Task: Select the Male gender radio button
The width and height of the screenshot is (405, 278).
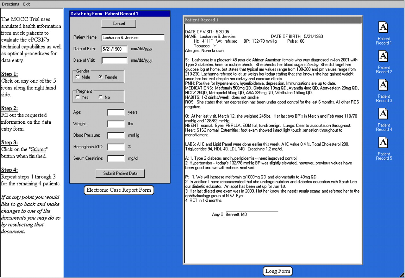Action: (x=78, y=77)
